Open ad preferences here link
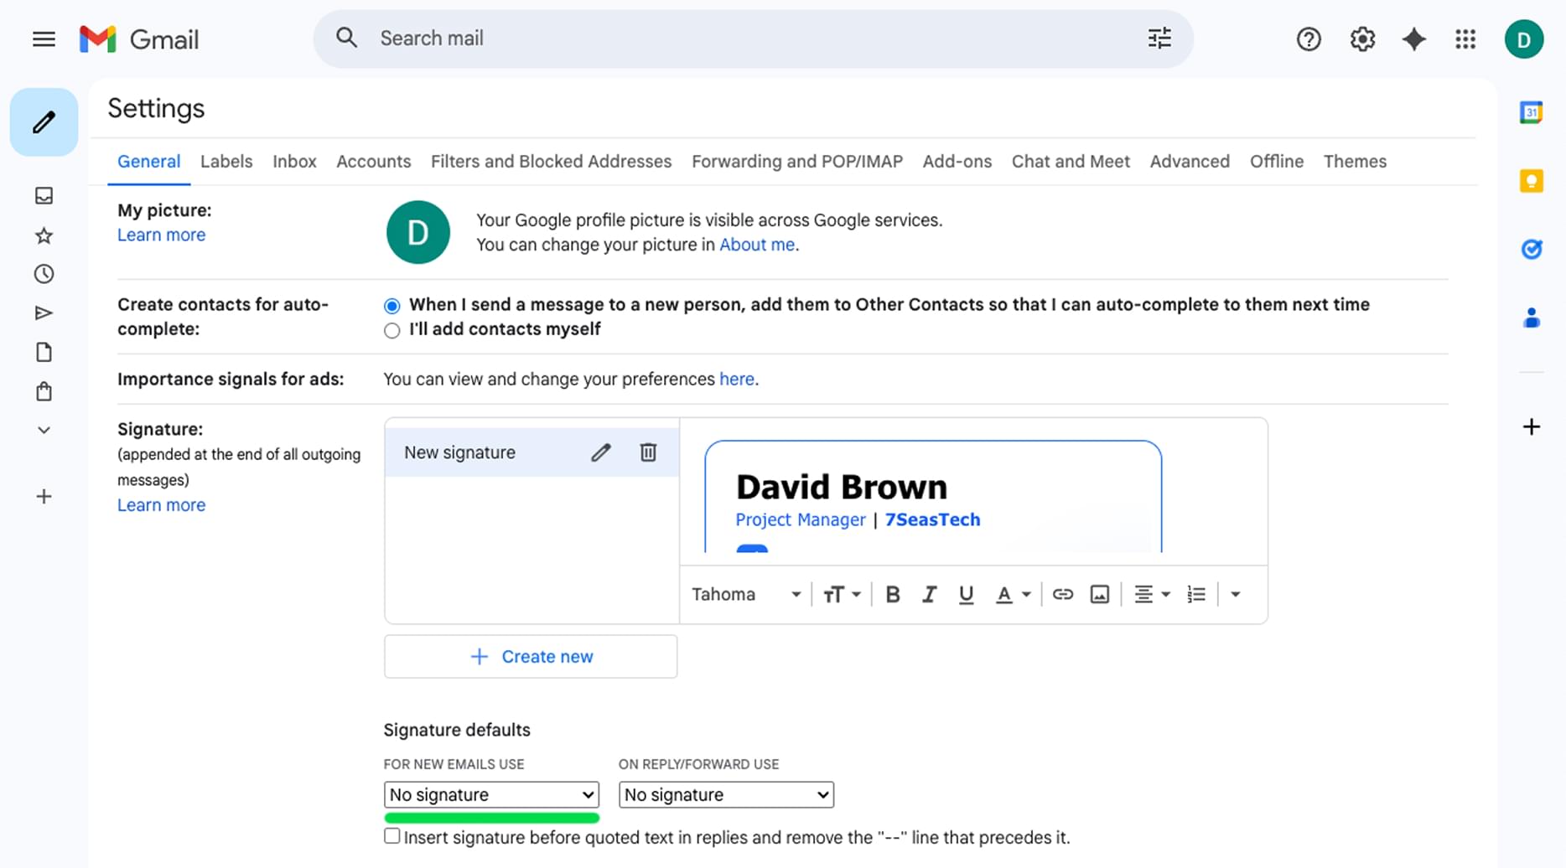Screen dimensions: 1566x868 (x=737, y=380)
